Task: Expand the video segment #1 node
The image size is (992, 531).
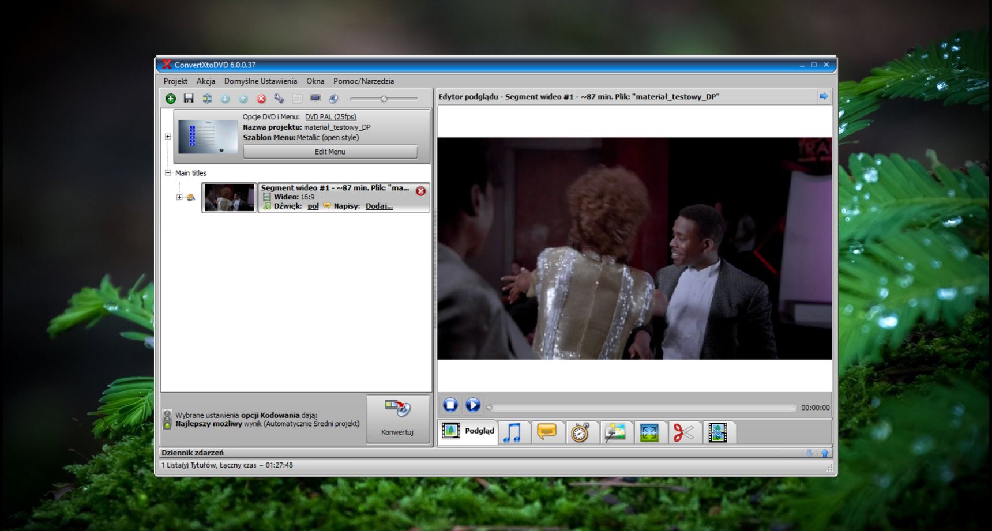Action: coord(179,197)
